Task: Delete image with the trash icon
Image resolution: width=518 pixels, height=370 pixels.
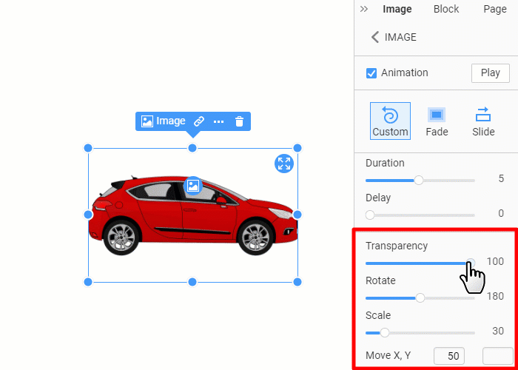Action: (x=239, y=121)
